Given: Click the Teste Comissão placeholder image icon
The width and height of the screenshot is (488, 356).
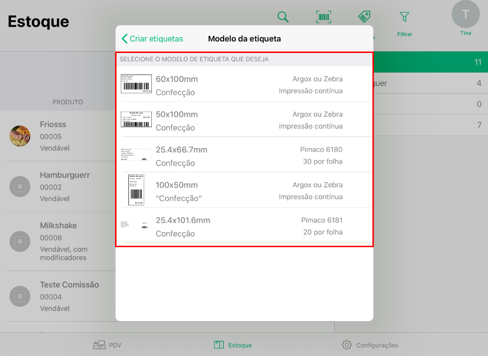Looking at the screenshot, I should [x=20, y=296].
